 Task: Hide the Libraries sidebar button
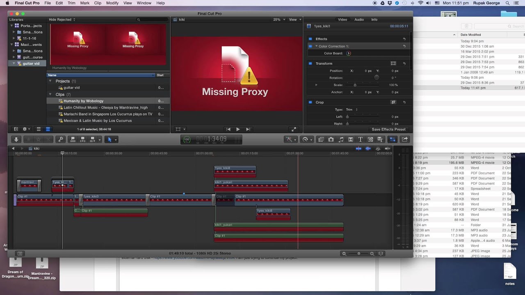pyautogui.click(x=16, y=129)
